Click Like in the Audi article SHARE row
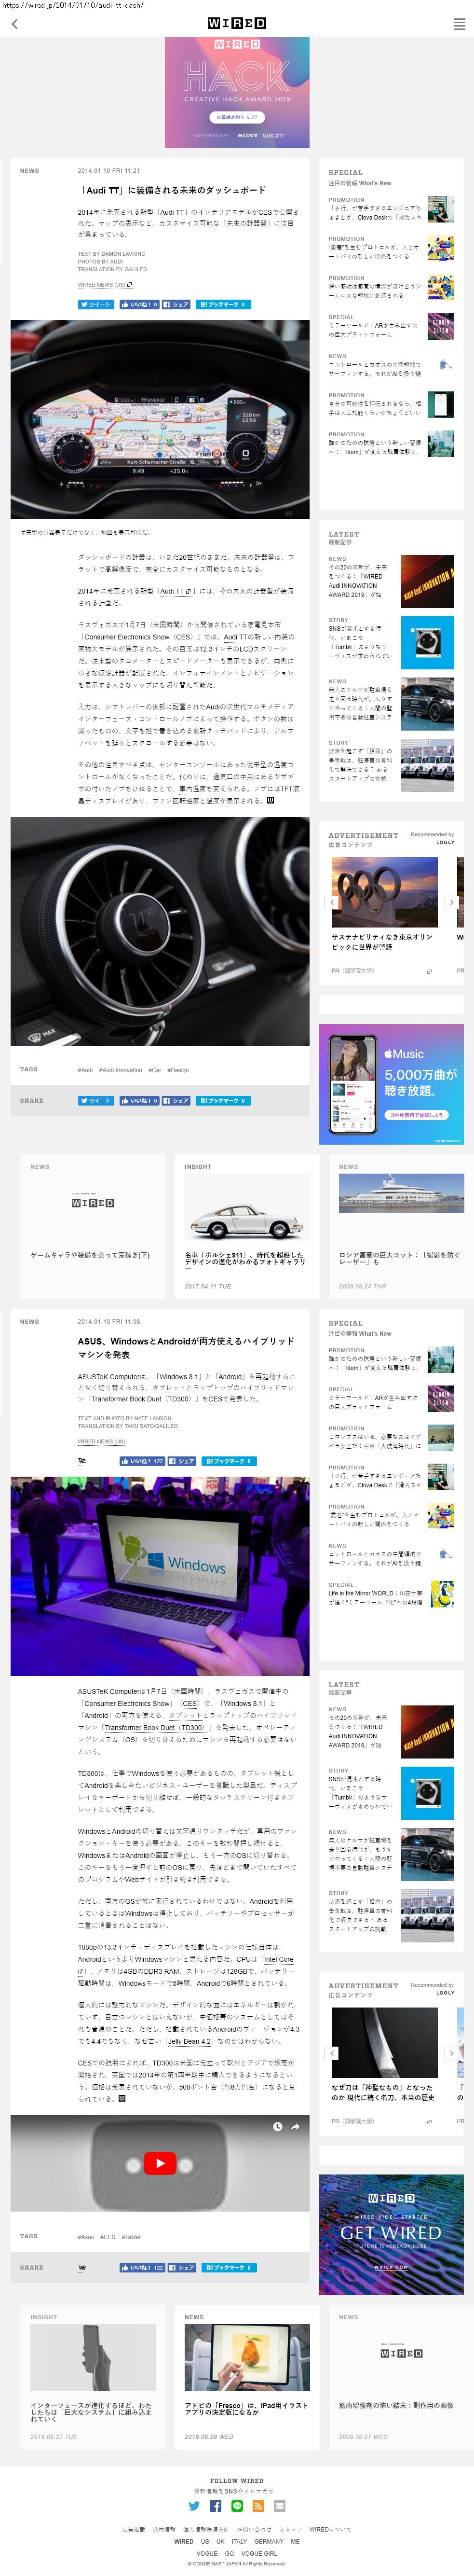Viewport: 474px width, 2576px height. (139, 1101)
